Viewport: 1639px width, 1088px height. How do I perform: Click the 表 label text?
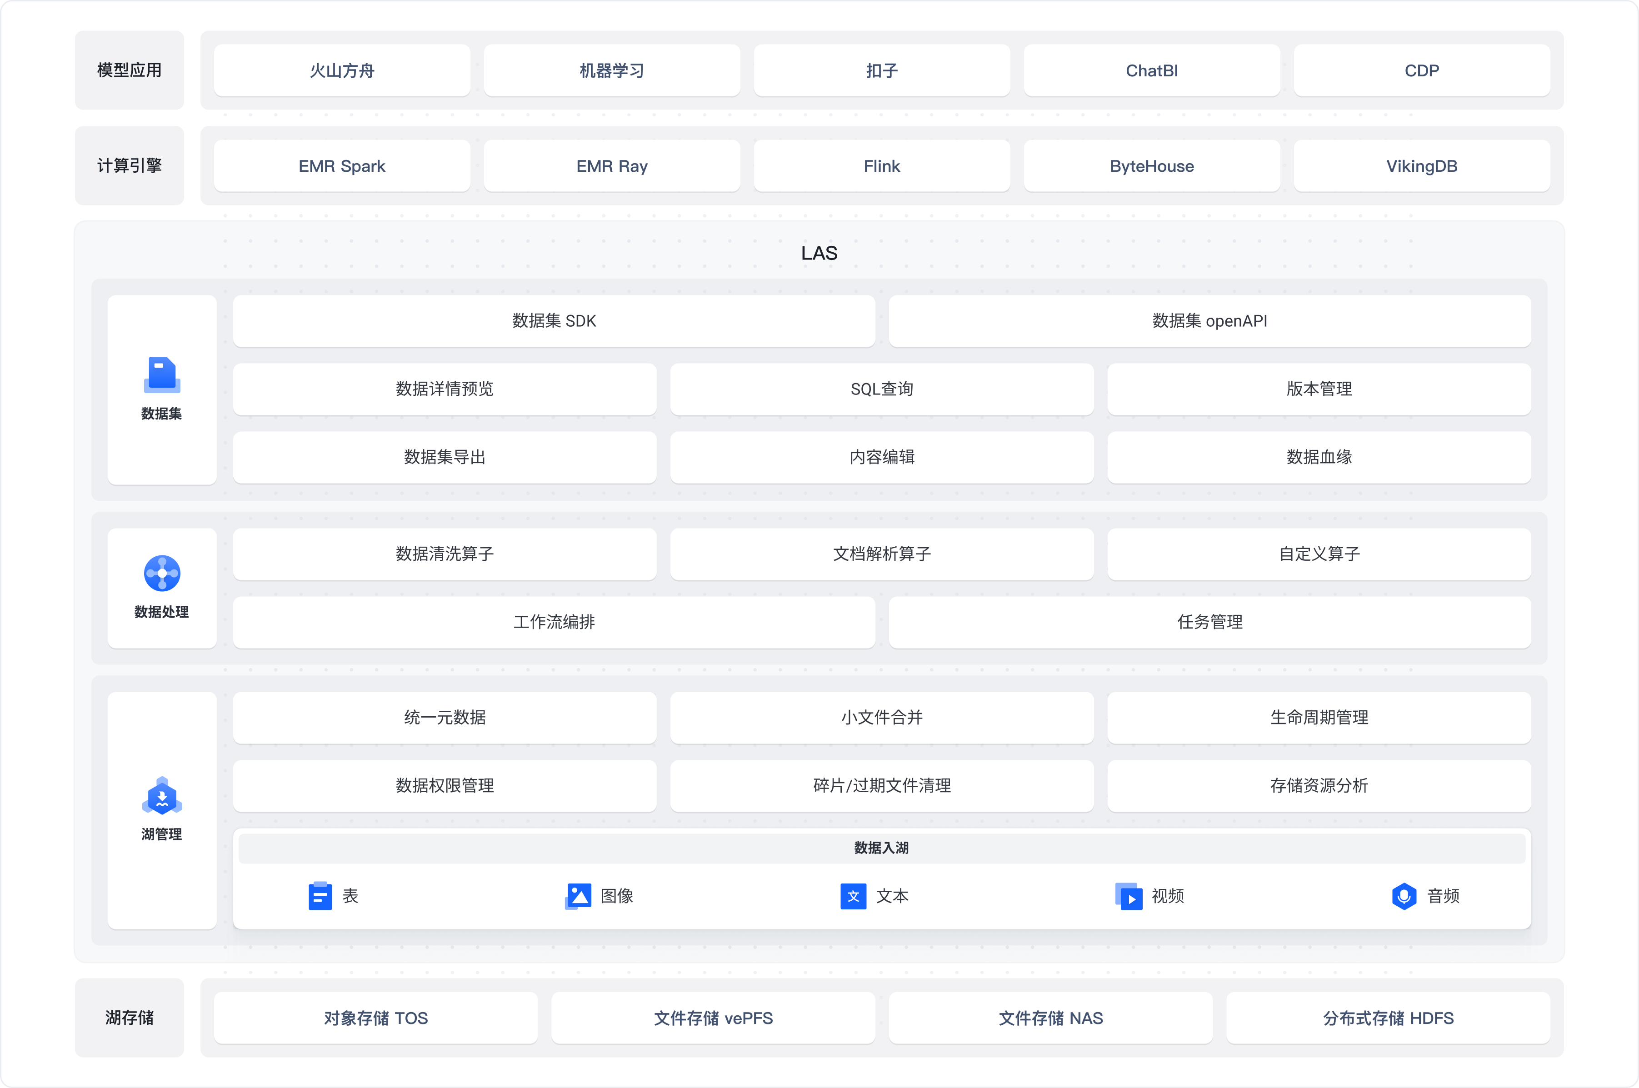(x=350, y=896)
